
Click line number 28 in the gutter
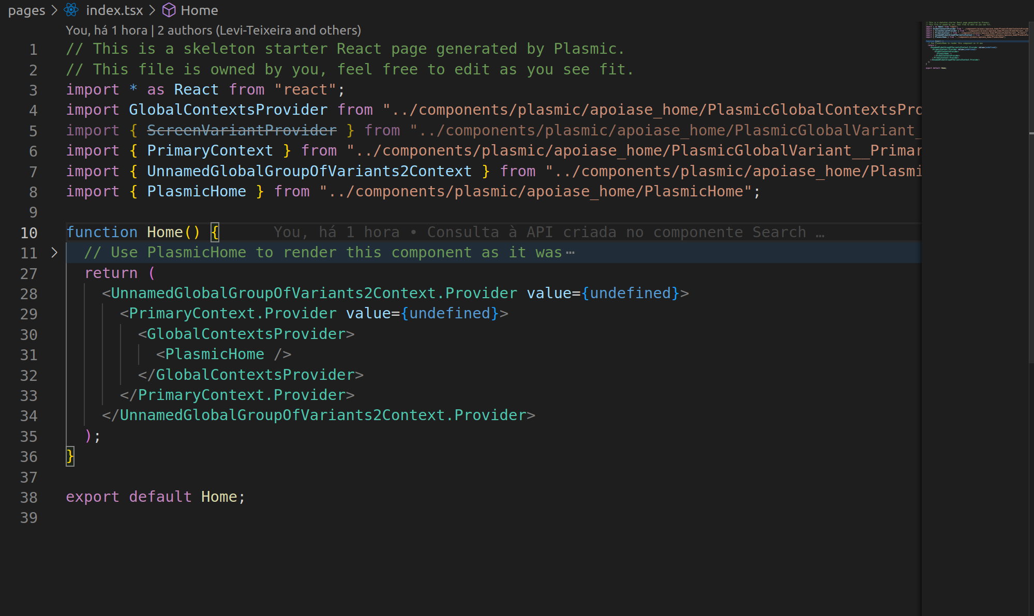point(29,294)
